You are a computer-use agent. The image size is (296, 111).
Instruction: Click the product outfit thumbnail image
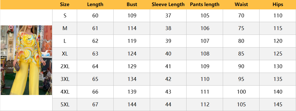[x=26, y=60]
